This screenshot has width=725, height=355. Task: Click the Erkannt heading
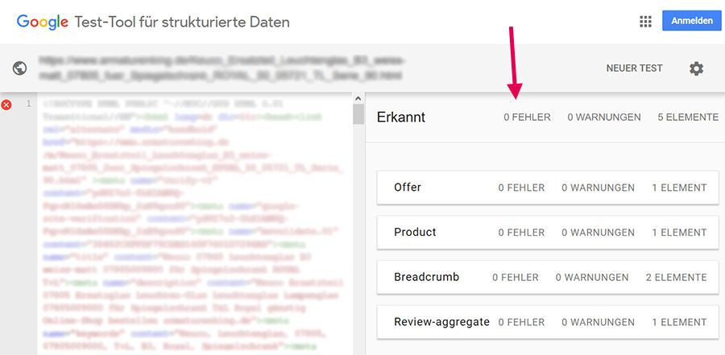pos(401,118)
